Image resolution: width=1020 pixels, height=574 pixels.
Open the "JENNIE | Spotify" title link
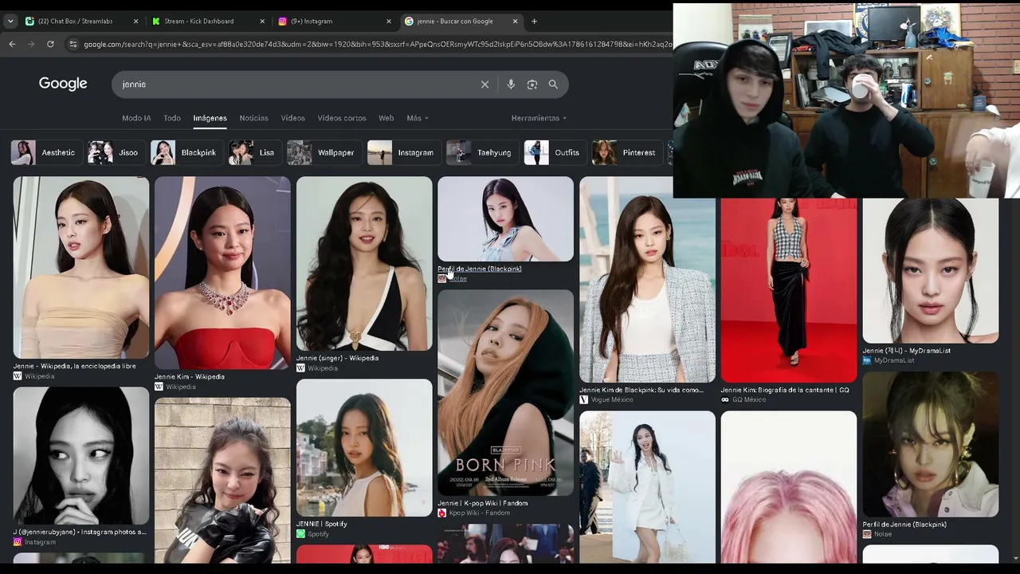pyautogui.click(x=322, y=524)
